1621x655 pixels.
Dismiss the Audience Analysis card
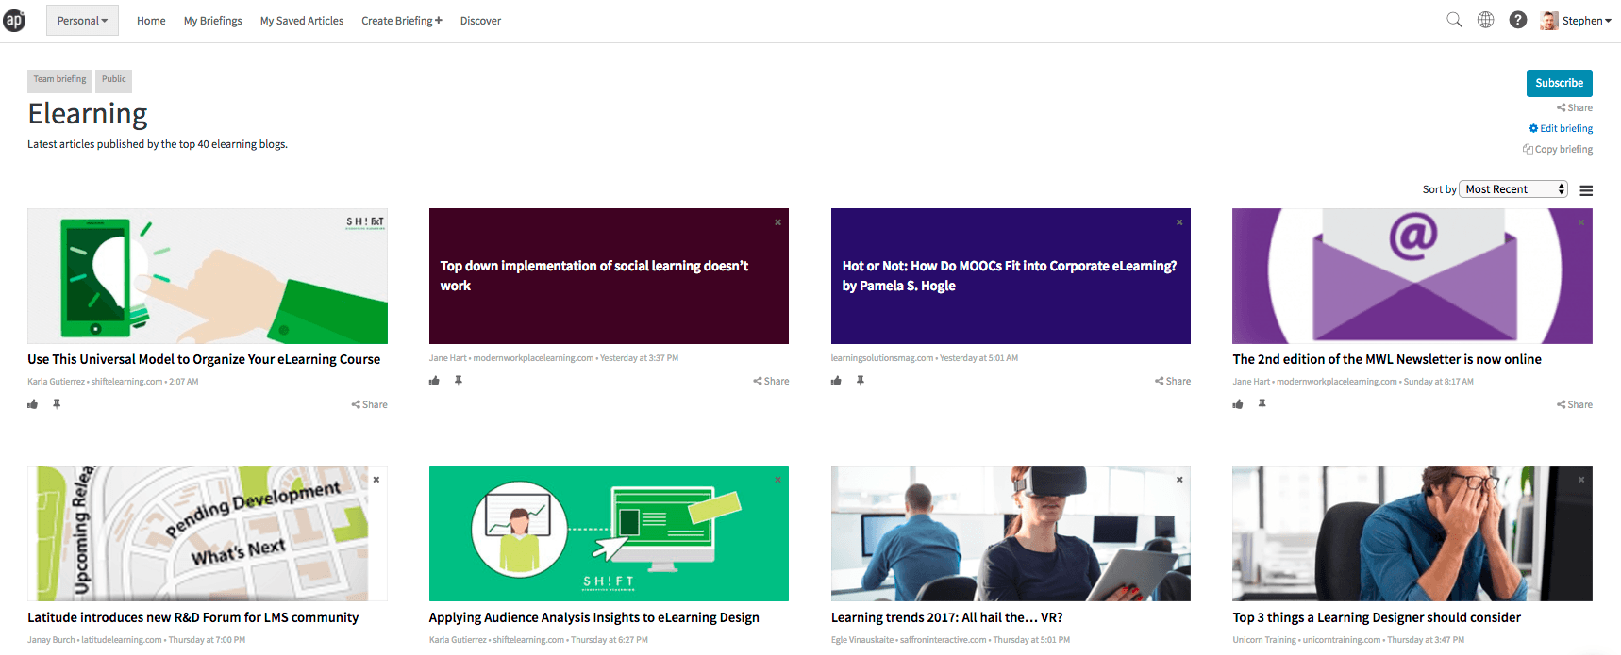pyautogui.click(x=777, y=480)
